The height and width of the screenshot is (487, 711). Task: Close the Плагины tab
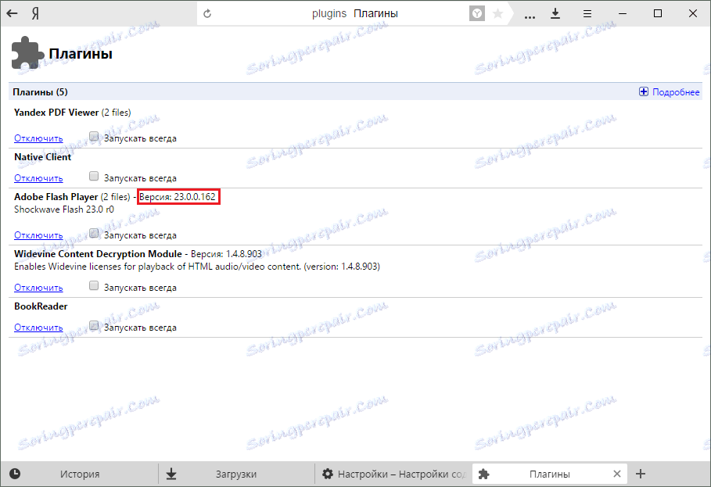tap(616, 474)
